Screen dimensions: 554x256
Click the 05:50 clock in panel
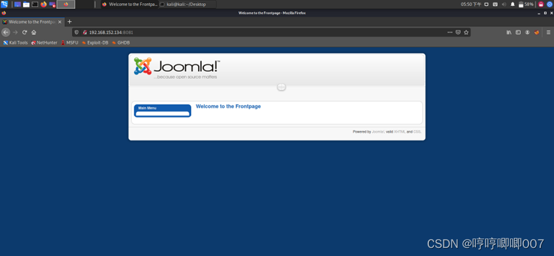(471, 4)
